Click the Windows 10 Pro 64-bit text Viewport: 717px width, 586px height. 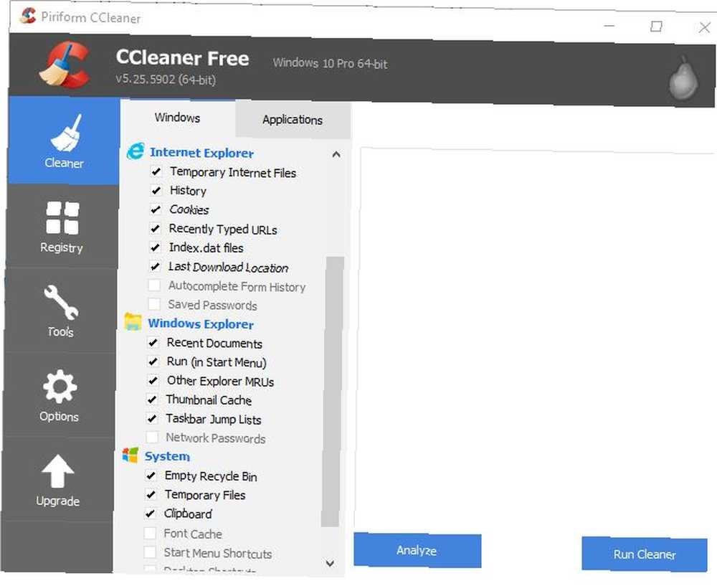click(330, 63)
